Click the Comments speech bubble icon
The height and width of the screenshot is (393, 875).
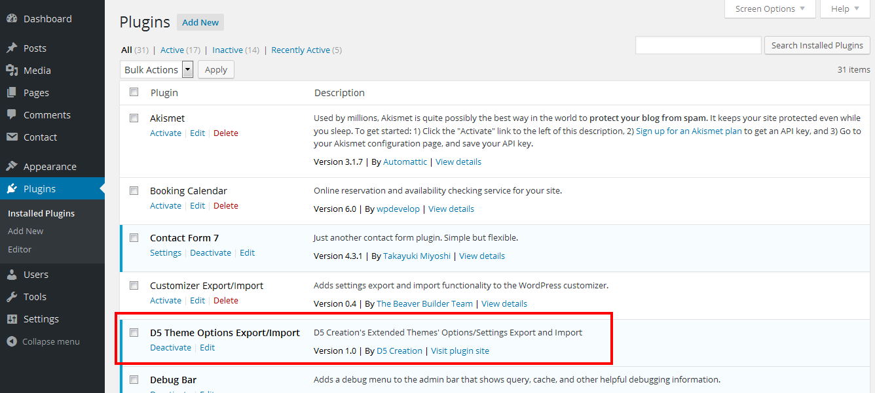(12, 114)
